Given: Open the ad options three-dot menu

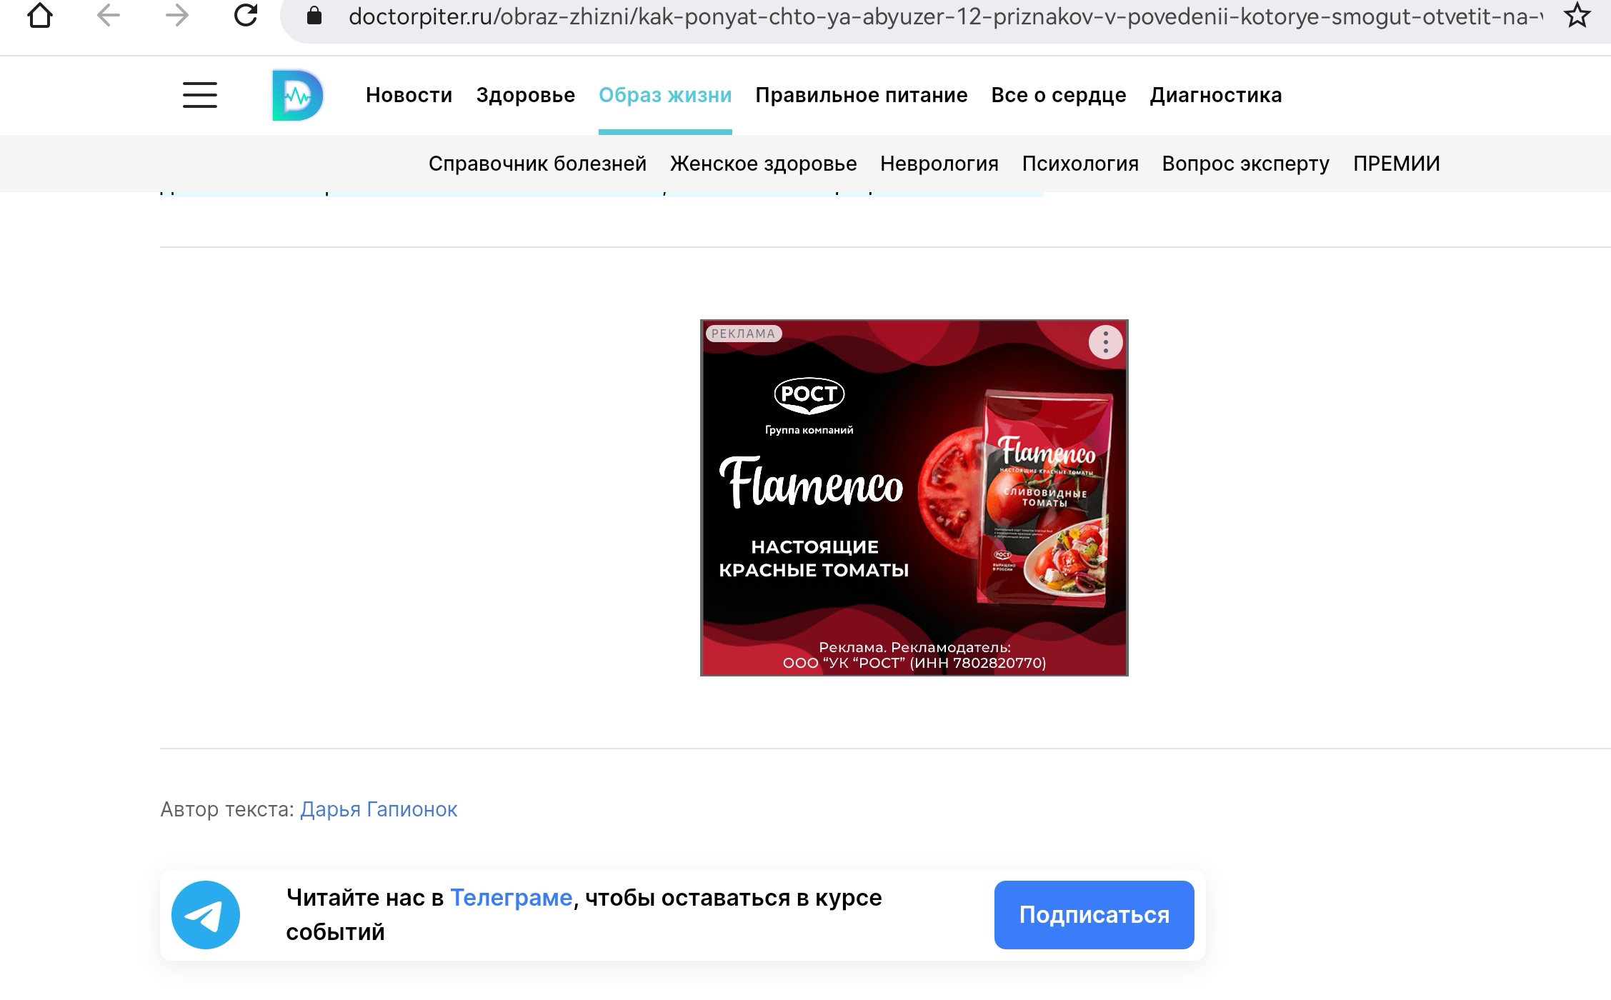Looking at the screenshot, I should (x=1105, y=342).
